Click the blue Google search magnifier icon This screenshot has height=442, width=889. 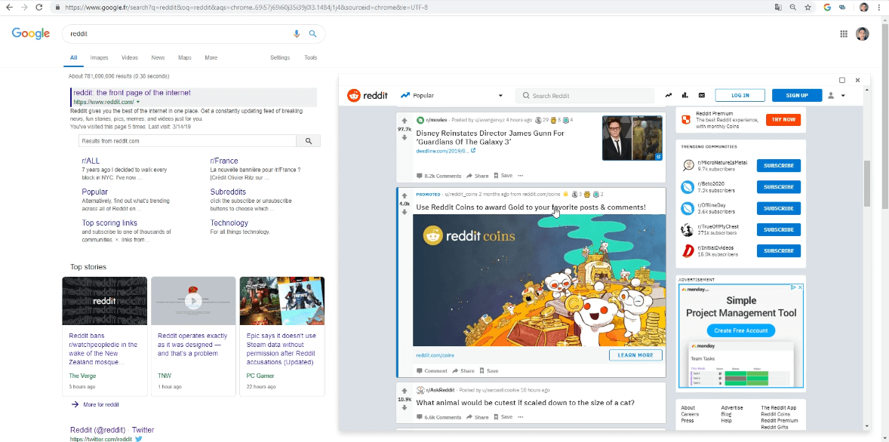click(x=312, y=34)
